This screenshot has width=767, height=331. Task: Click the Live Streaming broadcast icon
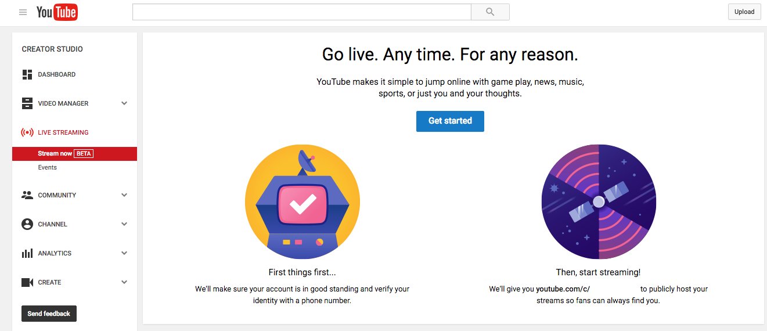(x=27, y=132)
